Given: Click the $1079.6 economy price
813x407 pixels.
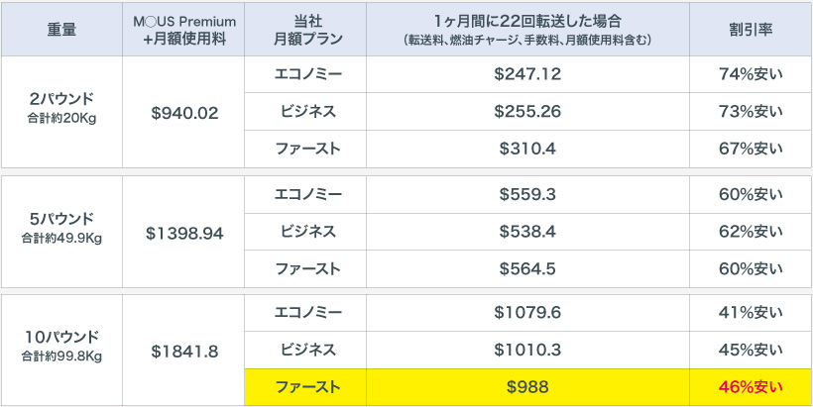Looking at the screenshot, I should coord(527,313).
